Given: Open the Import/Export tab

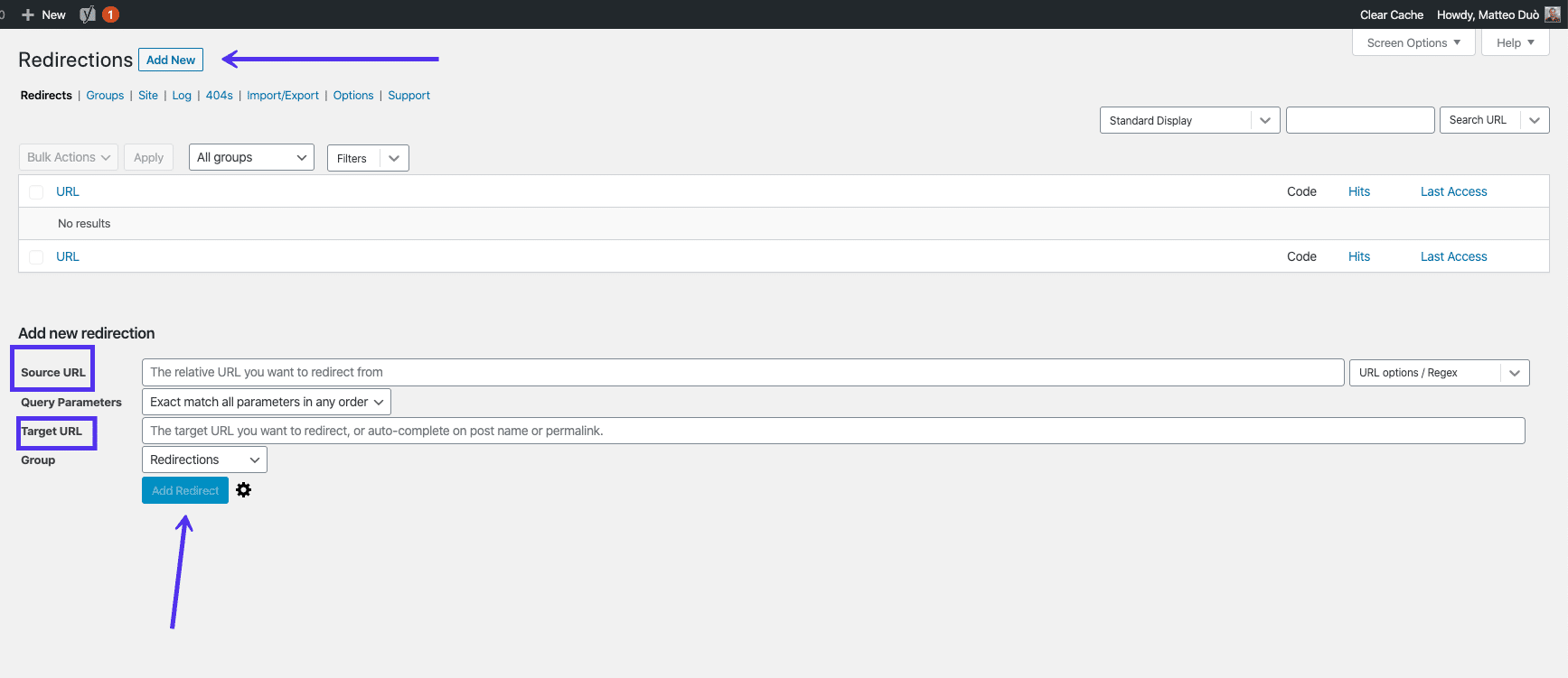Looking at the screenshot, I should pos(283,96).
